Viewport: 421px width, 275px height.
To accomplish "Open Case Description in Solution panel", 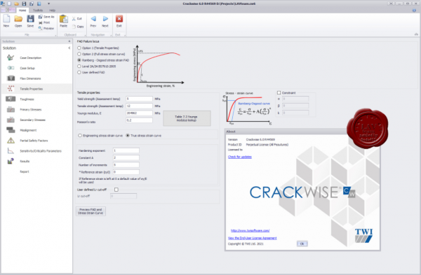I will pos(31,58).
